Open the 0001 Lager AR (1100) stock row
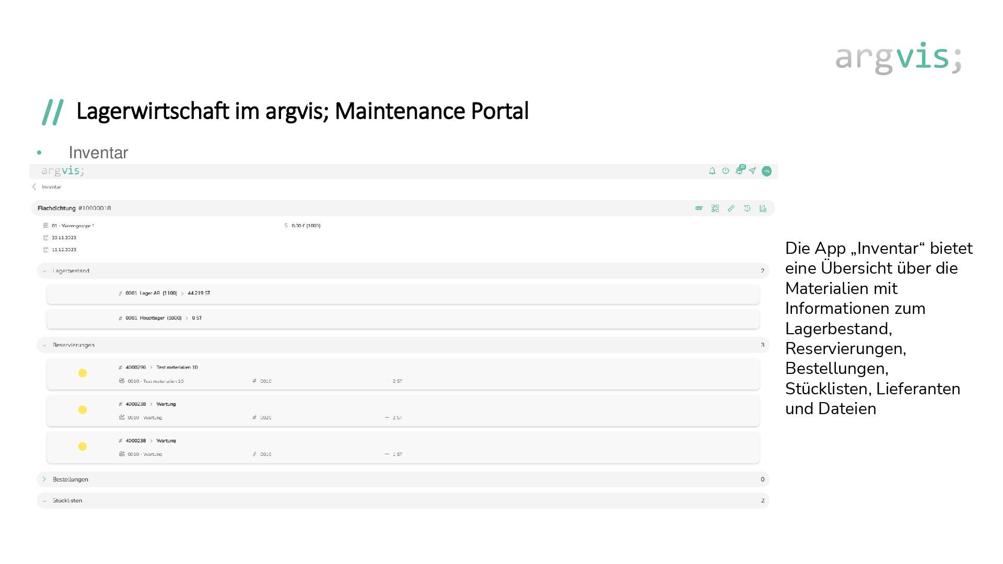 point(403,294)
